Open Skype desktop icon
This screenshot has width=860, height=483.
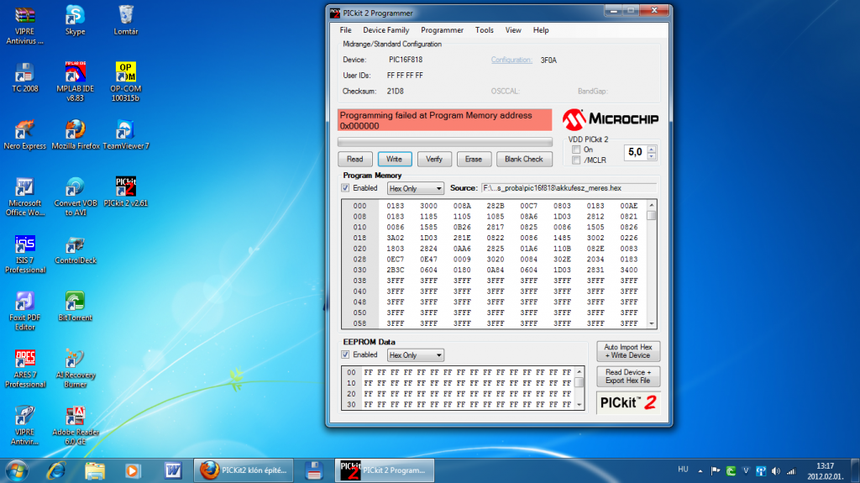coord(75,21)
